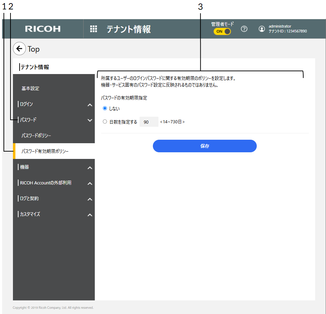
Task: Toggle the 管理者モード ON switch
Action: click(x=222, y=31)
